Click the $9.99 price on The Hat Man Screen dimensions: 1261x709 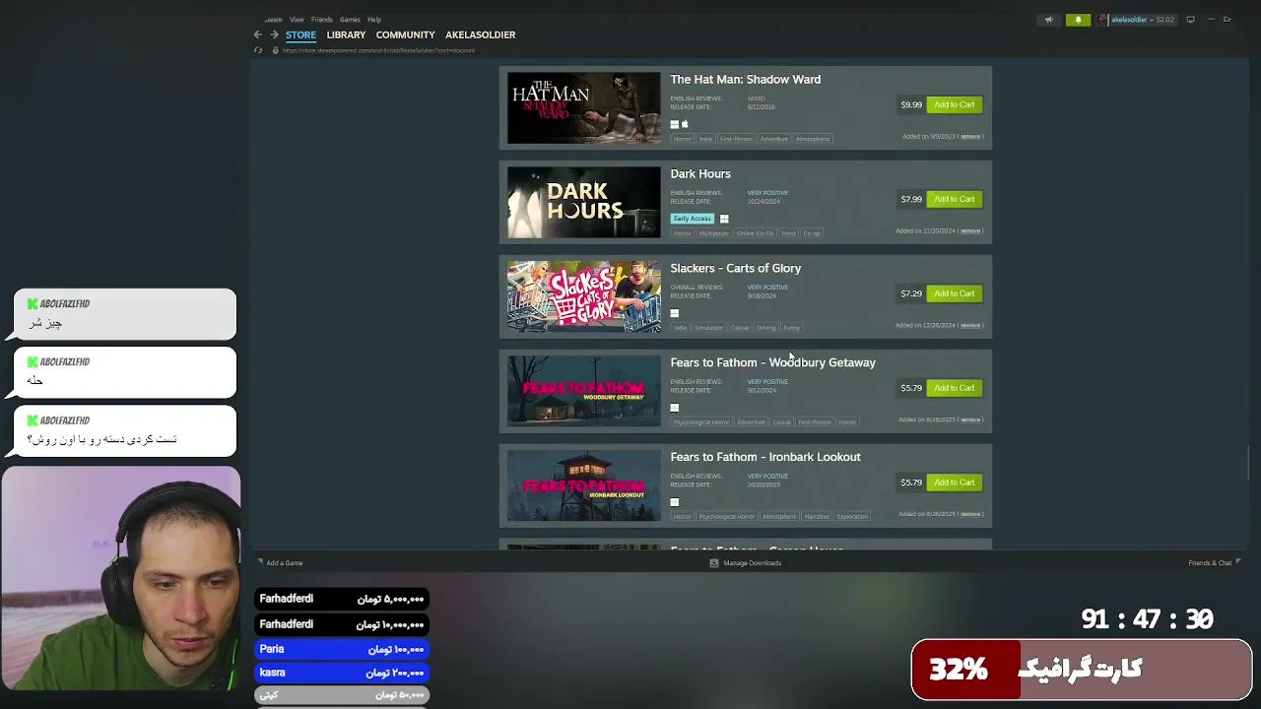(x=911, y=104)
